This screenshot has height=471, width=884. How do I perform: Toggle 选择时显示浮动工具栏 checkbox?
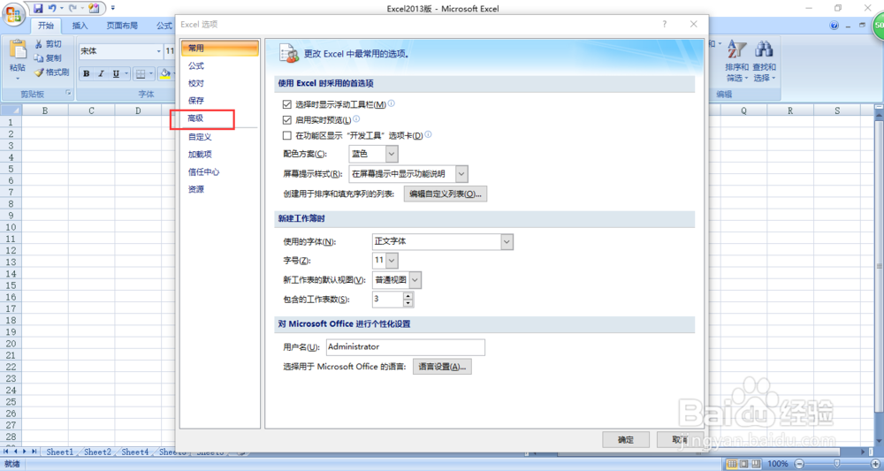tap(287, 105)
